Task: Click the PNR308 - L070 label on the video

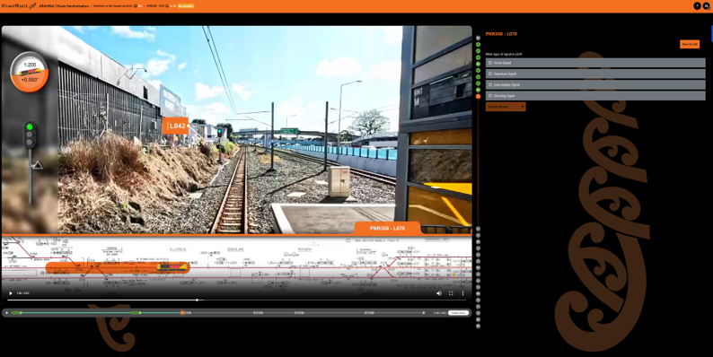Action: tap(387, 228)
